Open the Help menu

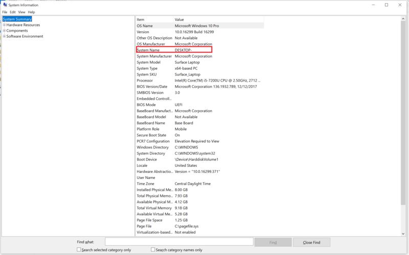pyautogui.click(x=32, y=12)
